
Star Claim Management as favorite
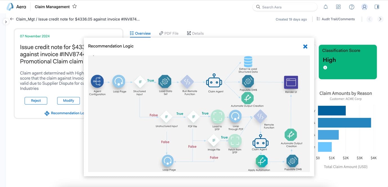pos(75,6)
